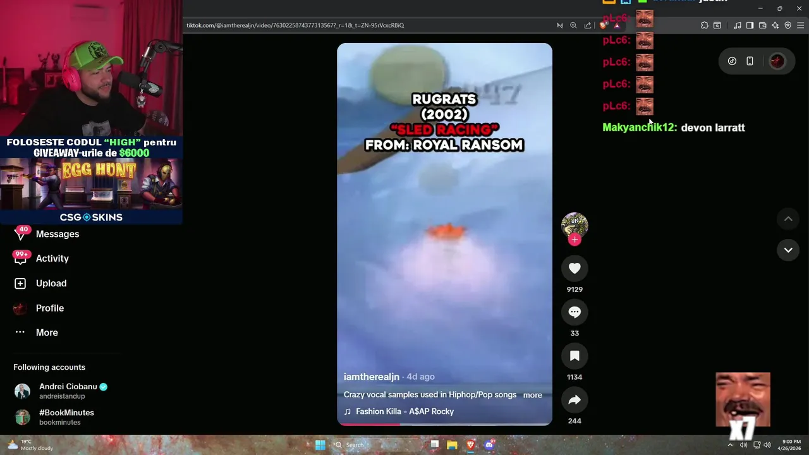Open Discord from the taskbar
809x455 pixels.
(x=489, y=445)
